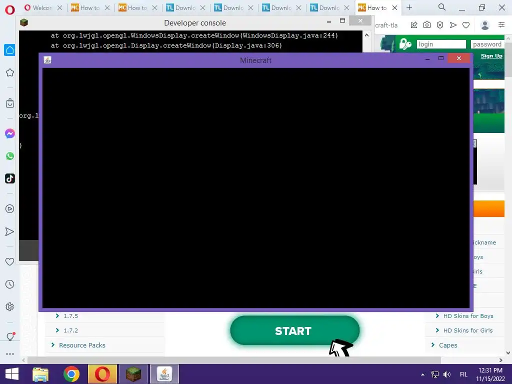Image resolution: width=512 pixels, height=384 pixels.
Task: Open FIL language indicator
Action: click(x=463, y=374)
